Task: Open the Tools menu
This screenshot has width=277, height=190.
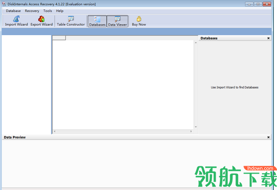Action: coord(48,11)
